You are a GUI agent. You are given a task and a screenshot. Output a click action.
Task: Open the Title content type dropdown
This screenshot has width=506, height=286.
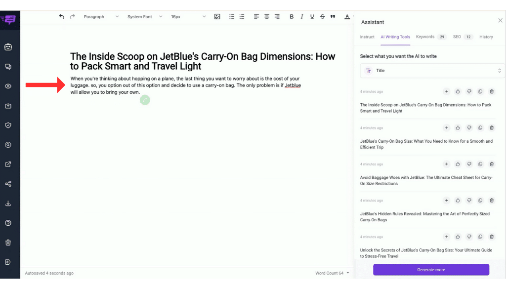(x=432, y=71)
